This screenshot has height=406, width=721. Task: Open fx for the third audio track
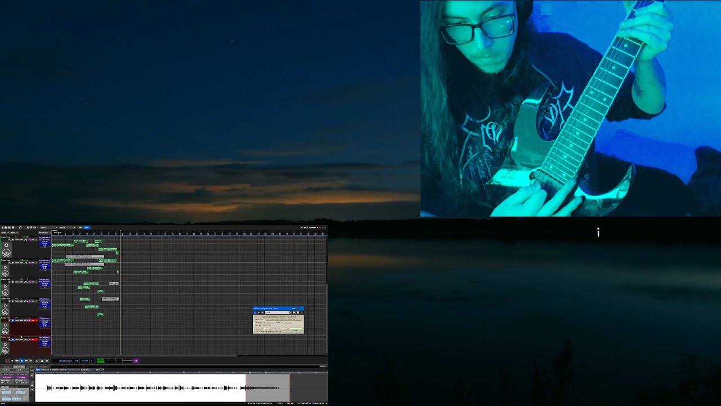click(29, 282)
